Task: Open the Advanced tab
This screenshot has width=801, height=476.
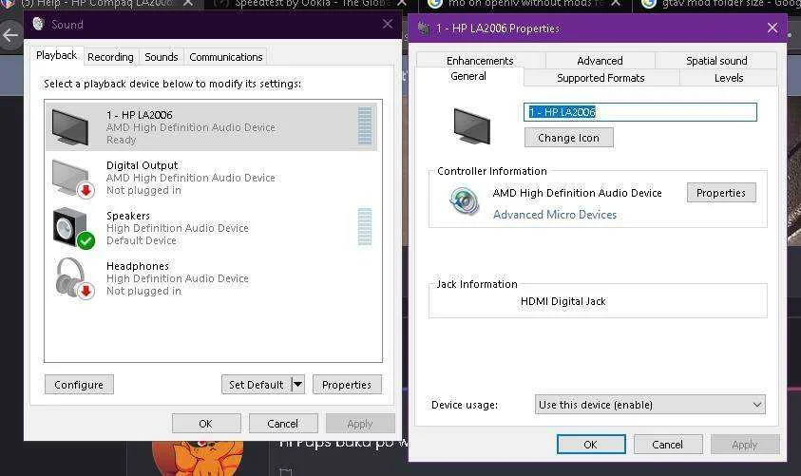Action: click(600, 61)
